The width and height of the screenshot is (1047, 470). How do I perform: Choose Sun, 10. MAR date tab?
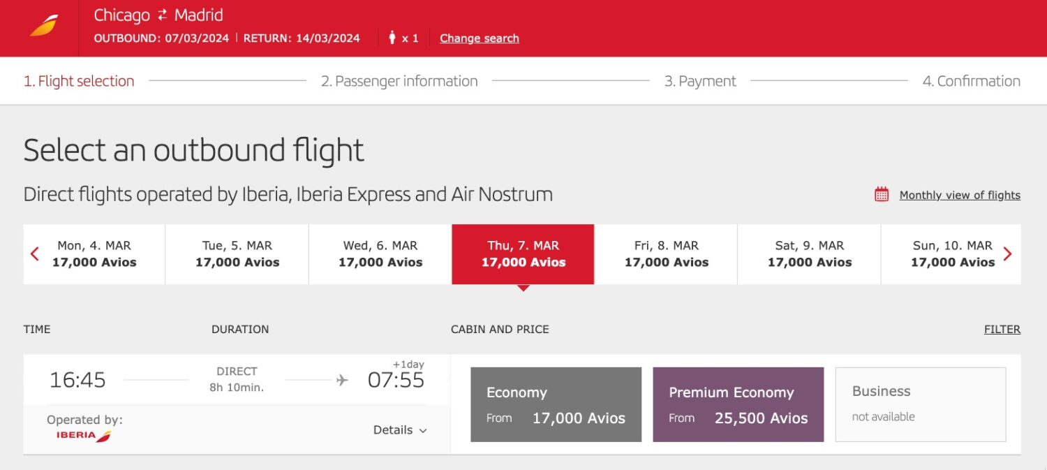[952, 254]
